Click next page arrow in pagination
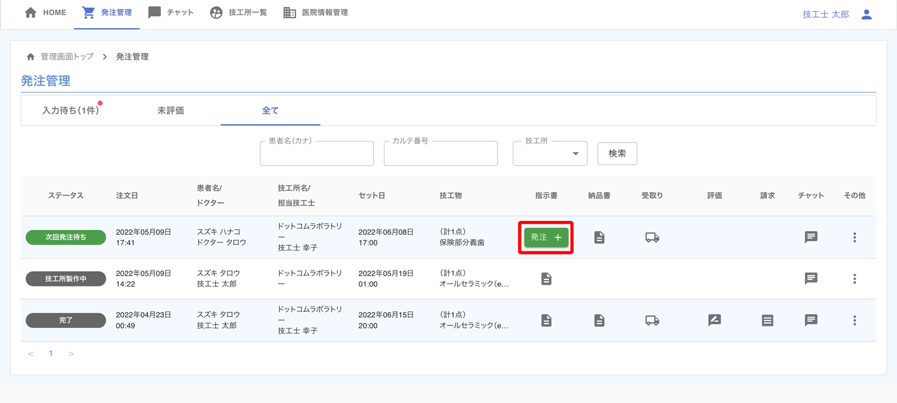The width and height of the screenshot is (897, 403). [x=71, y=354]
